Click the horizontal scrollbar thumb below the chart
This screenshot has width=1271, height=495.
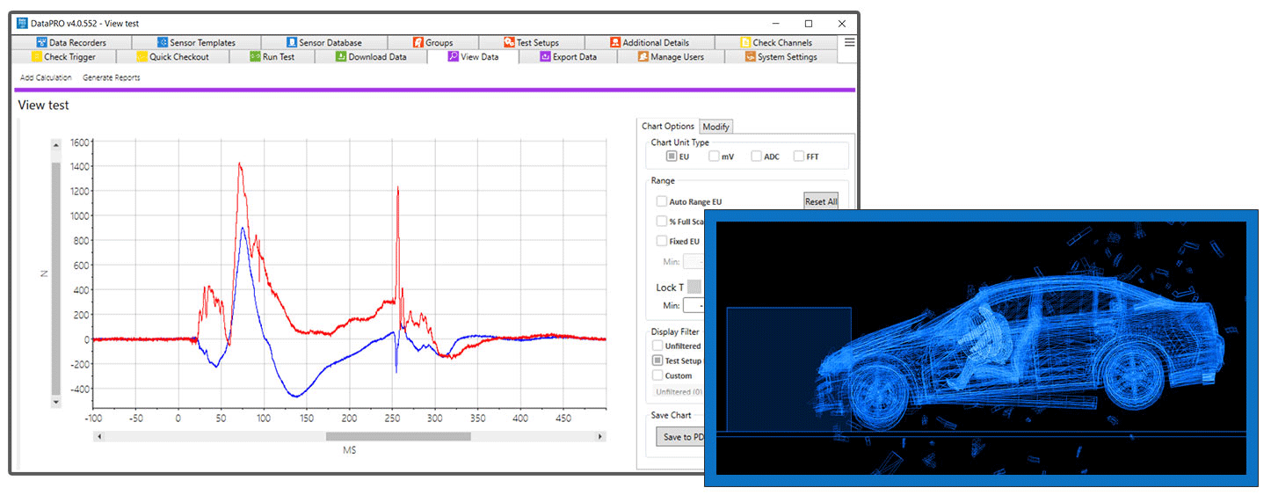pyautogui.click(x=398, y=436)
